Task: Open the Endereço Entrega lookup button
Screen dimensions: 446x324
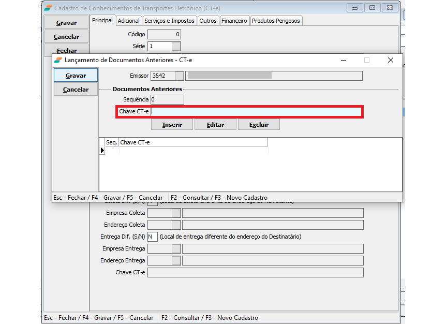Action: click(x=176, y=261)
